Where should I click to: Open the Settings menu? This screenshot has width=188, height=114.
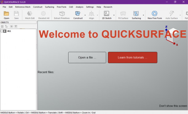click(90, 7)
